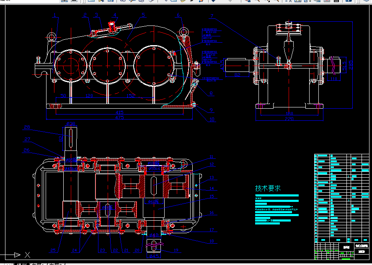This screenshot has width=372, height=265.
Task: Pick the ø50k6 fit dimension
Action: point(155,168)
